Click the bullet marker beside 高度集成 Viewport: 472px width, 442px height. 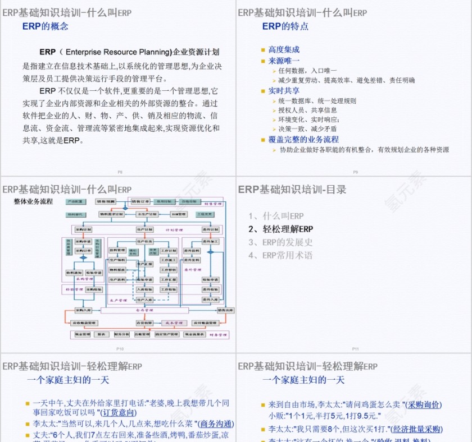(x=263, y=50)
